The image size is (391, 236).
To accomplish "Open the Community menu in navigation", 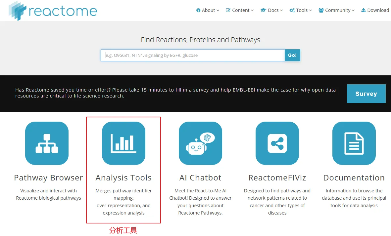I will click(x=336, y=10).
